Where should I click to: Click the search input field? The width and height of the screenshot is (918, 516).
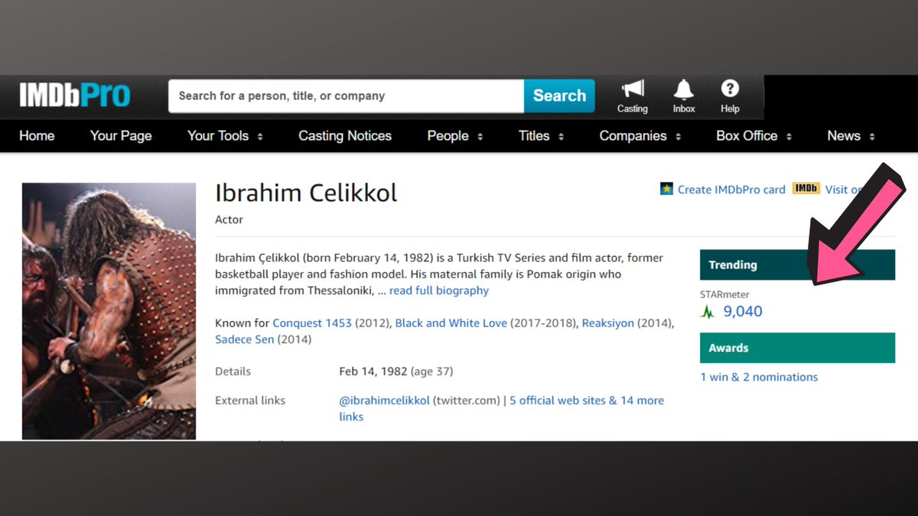click(x=347, y=96)
